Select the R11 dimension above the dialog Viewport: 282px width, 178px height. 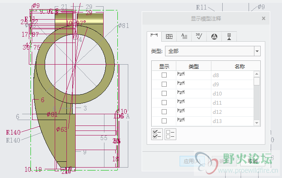(x=201, y=8)
